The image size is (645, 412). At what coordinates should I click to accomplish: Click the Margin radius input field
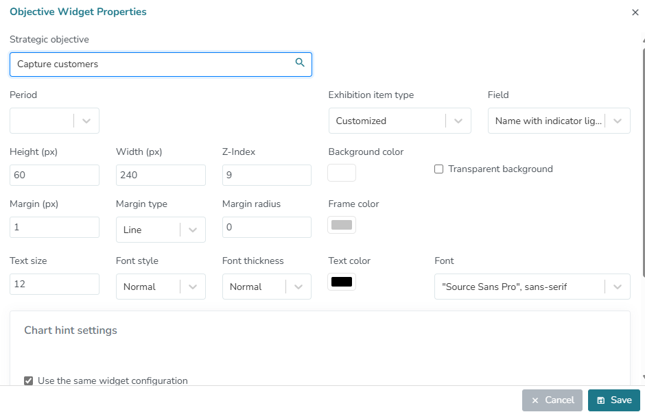(x=267, y=227)
